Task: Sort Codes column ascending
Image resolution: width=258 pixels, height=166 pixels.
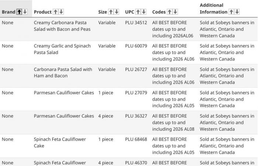Action: (x=170, y=12)
